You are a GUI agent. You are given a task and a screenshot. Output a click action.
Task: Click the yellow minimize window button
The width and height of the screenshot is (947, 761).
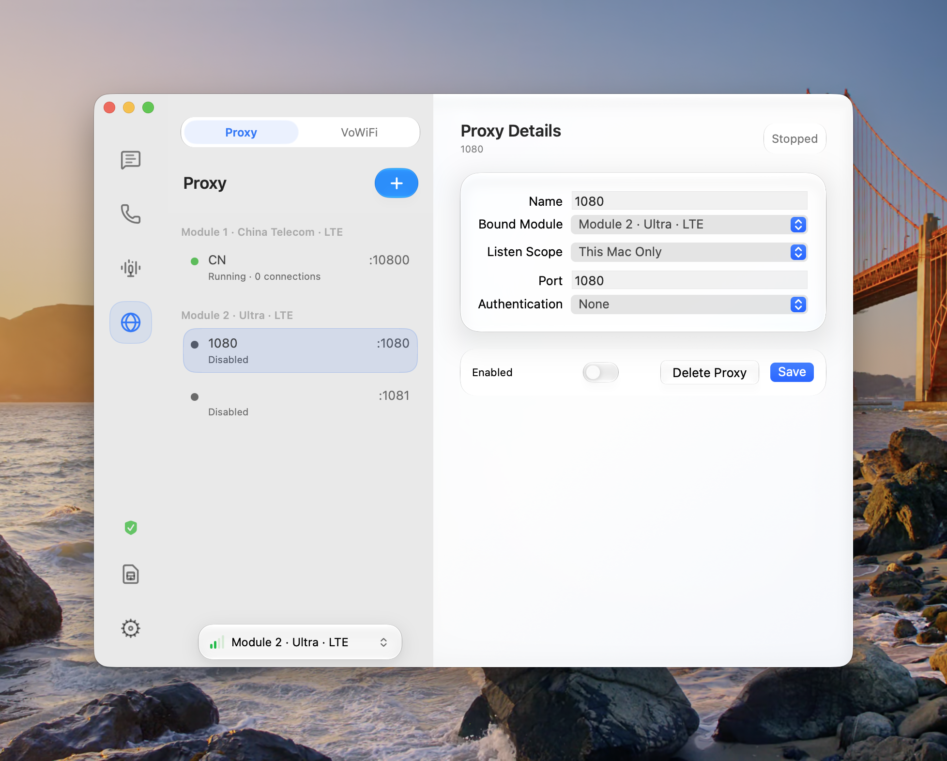129,107
